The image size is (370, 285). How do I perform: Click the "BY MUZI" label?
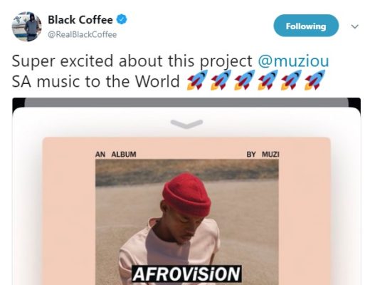point(263,155)
